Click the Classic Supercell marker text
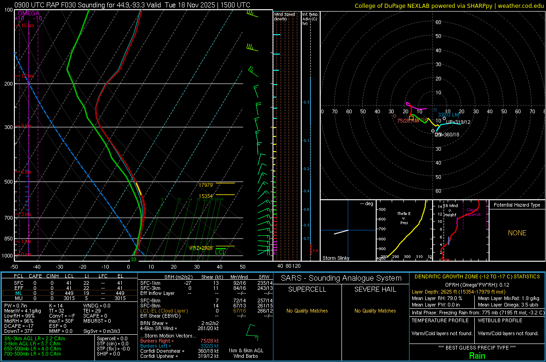 [x=473, y=212]
